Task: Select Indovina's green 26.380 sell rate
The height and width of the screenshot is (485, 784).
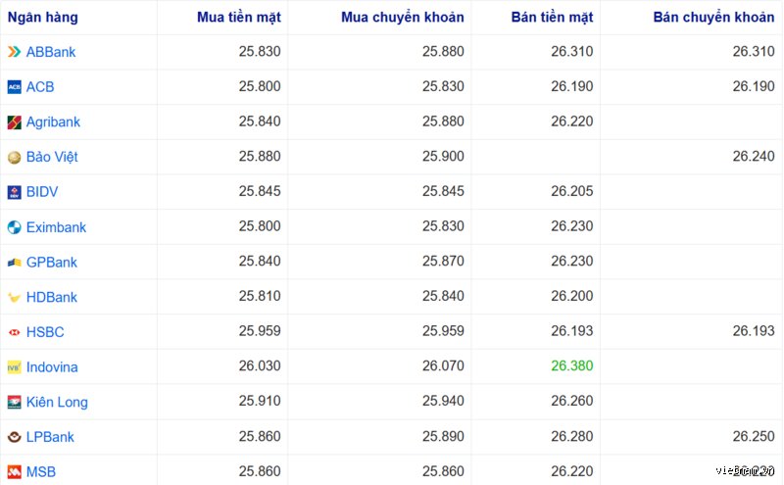Action: pos(572,365)
